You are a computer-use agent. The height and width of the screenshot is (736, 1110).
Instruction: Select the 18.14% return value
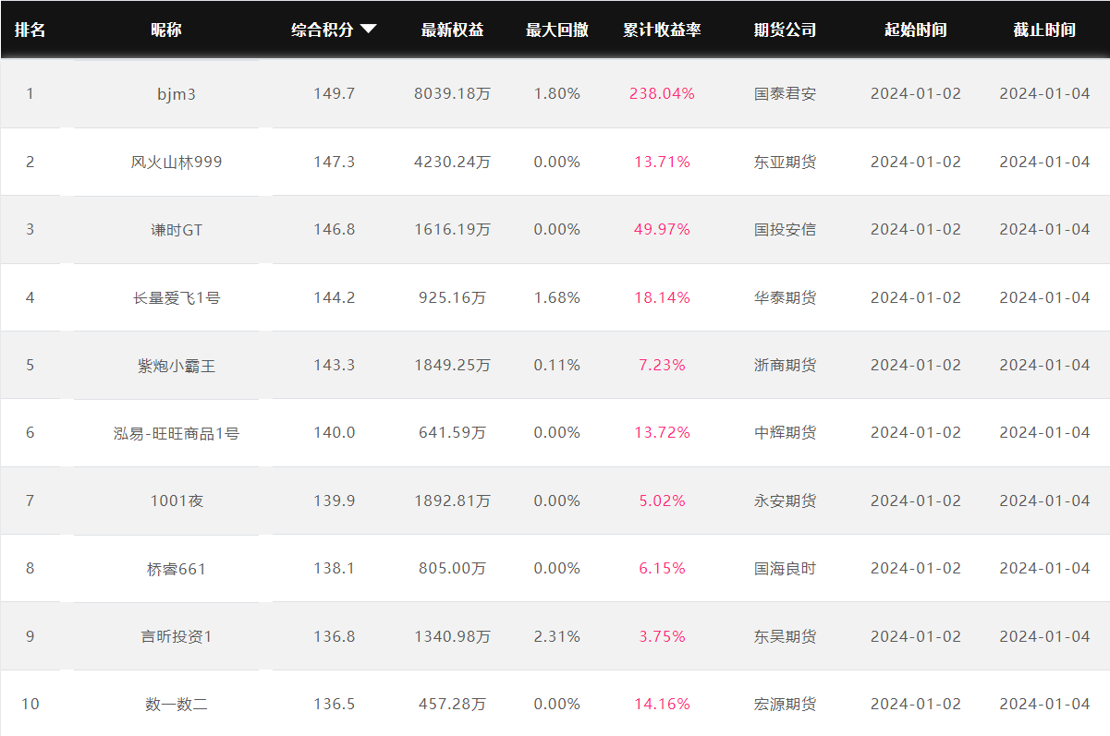pyautogui.click(x=662, y=297)
